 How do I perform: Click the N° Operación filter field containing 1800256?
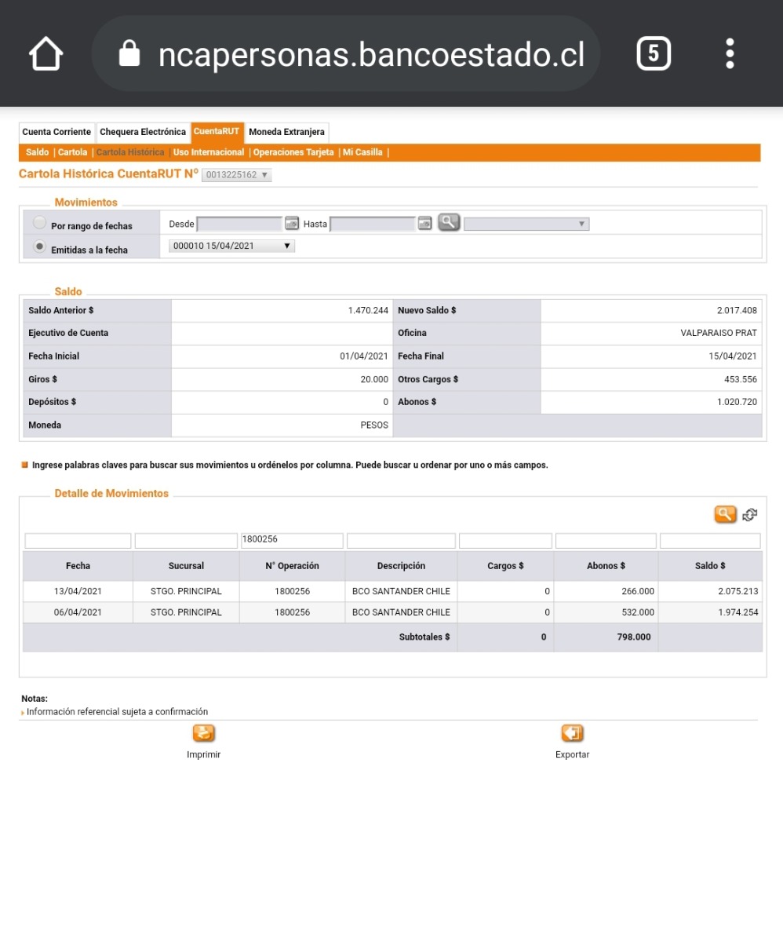pyautogui.click(x=292, y=541)
